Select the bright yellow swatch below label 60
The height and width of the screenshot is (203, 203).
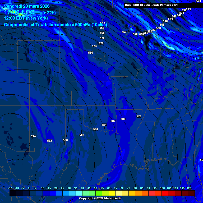point(112,193)
